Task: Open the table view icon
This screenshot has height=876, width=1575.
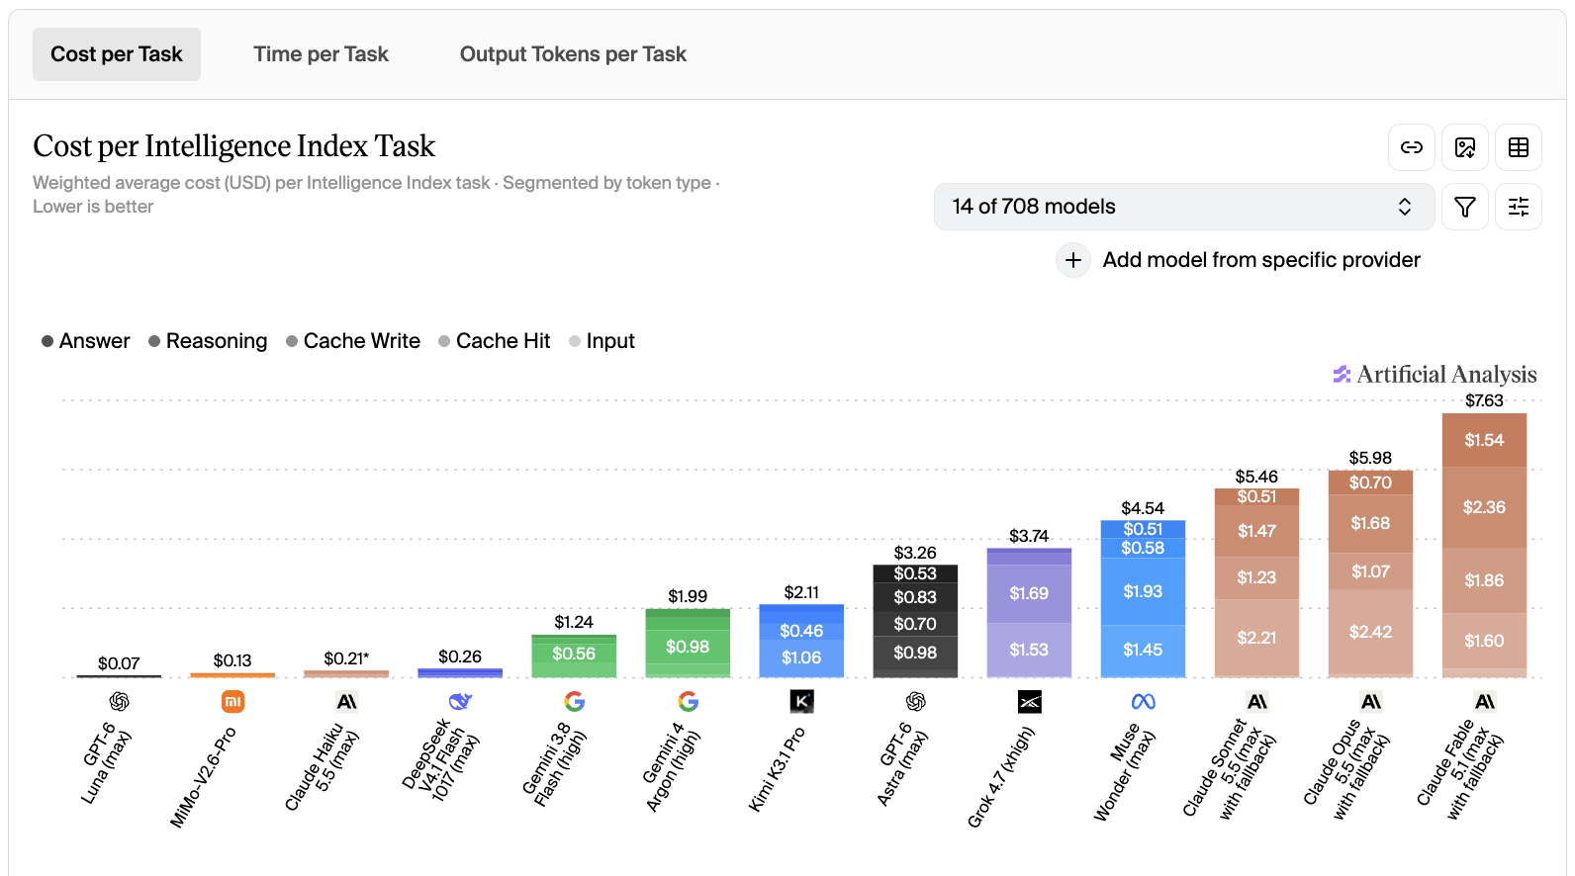Action: [x=1519, y=147]
